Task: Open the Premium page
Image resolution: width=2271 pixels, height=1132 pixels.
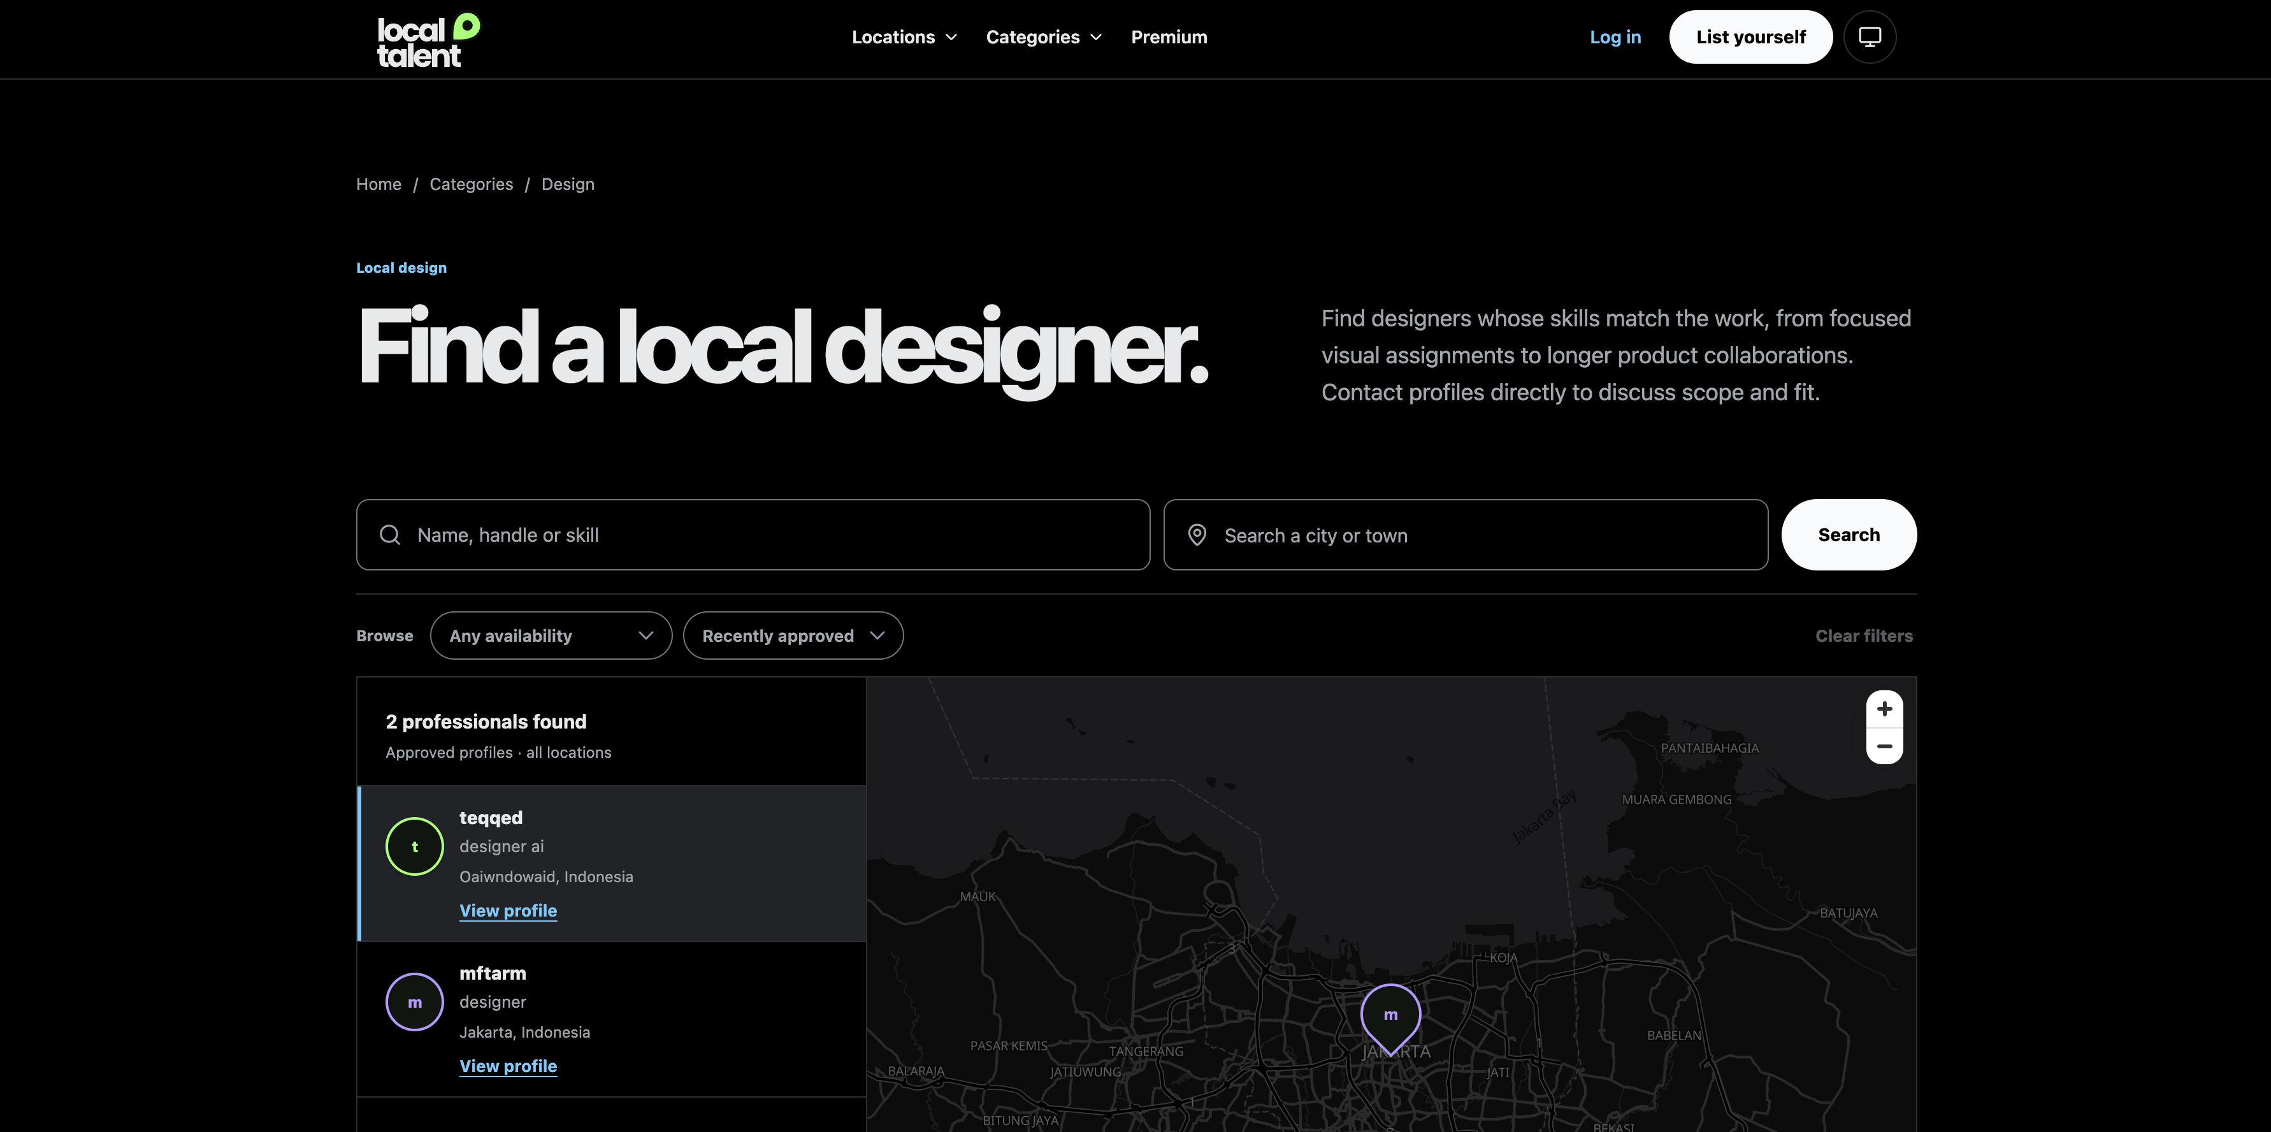Action: click(x=1169, y=37)
